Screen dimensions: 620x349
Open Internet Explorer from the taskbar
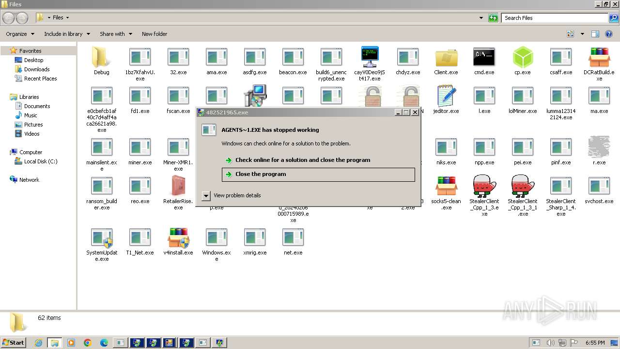click(x=38, y=343)
